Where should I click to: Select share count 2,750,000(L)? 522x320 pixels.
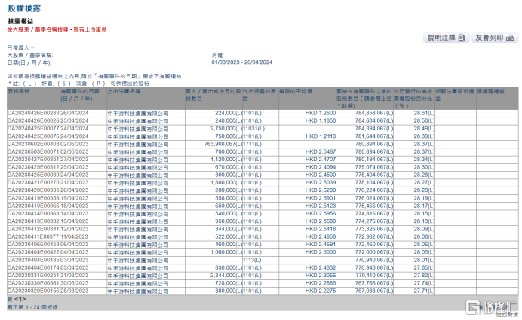pos(226,129)
